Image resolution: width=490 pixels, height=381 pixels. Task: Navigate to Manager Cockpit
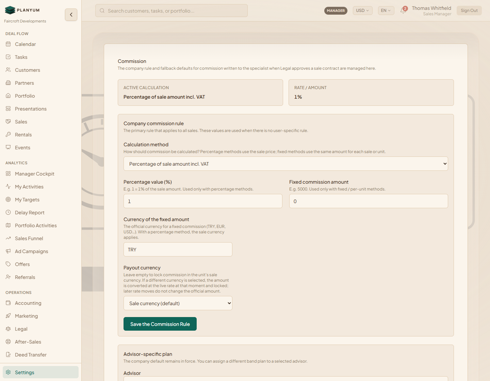click(40, 174)
